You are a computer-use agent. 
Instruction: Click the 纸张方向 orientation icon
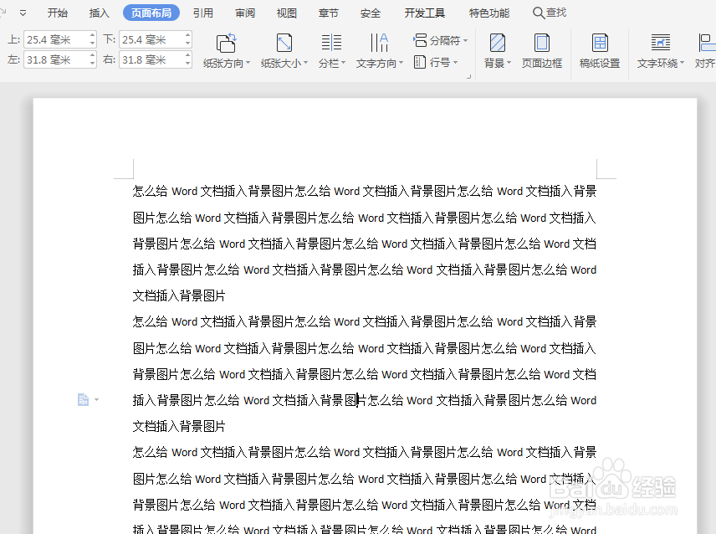pos(226,43)
